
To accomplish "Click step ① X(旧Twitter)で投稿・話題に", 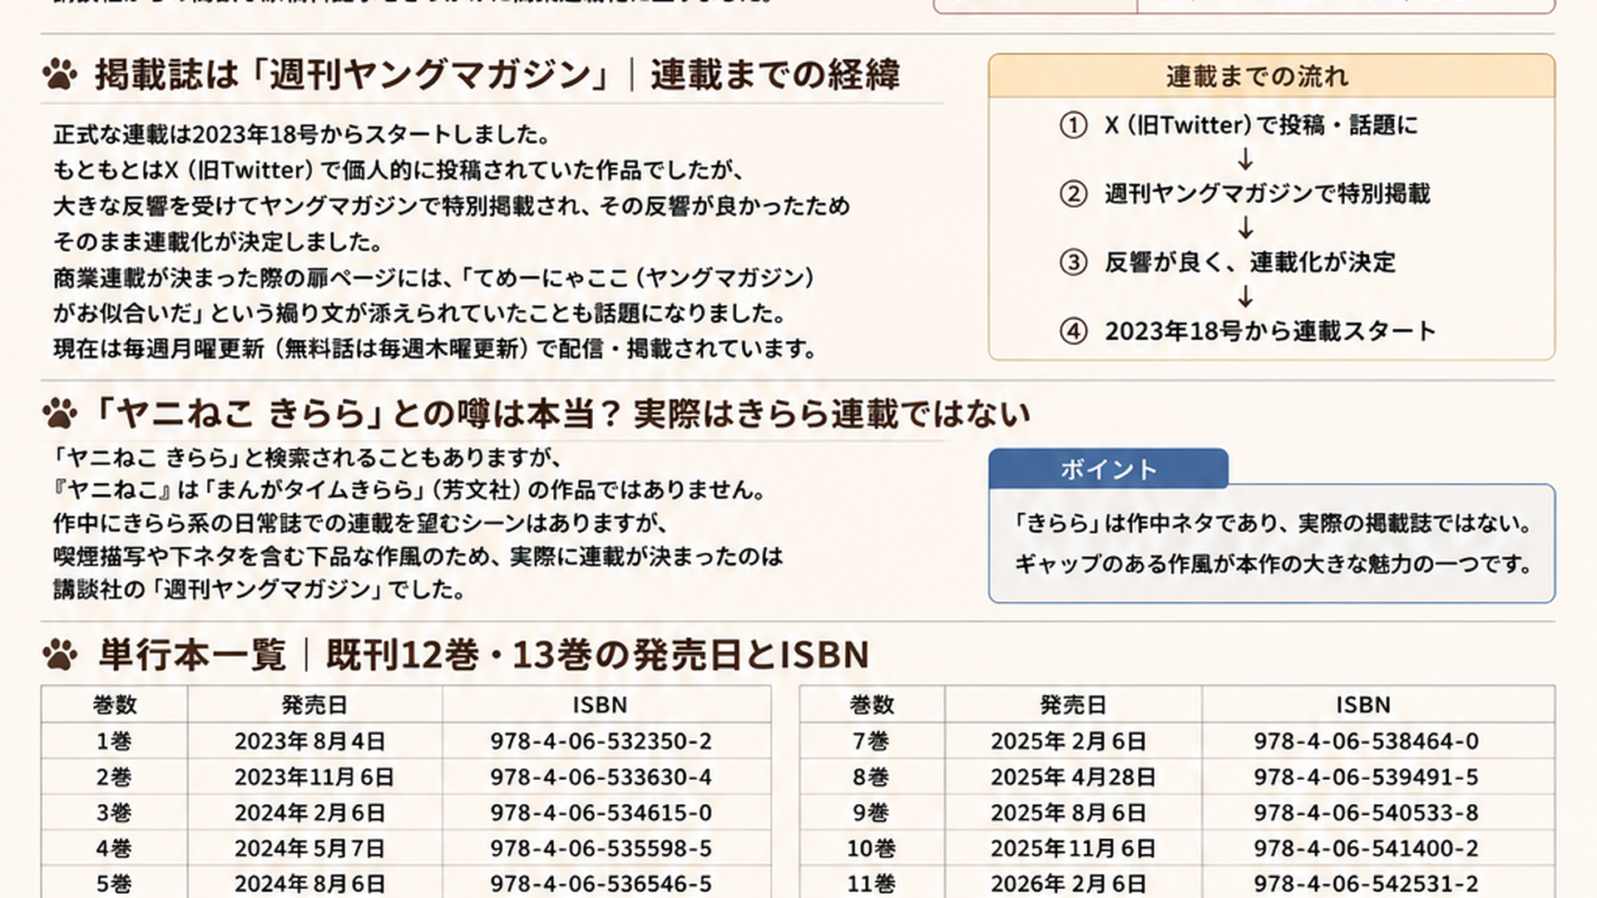I will coord(1239,126).
